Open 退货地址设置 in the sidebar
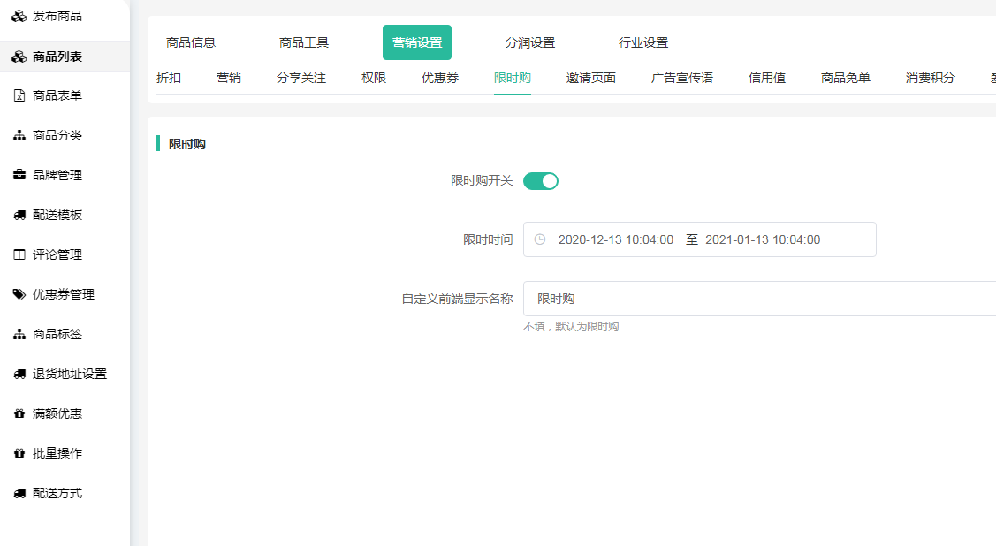 (x=69, y=374)
